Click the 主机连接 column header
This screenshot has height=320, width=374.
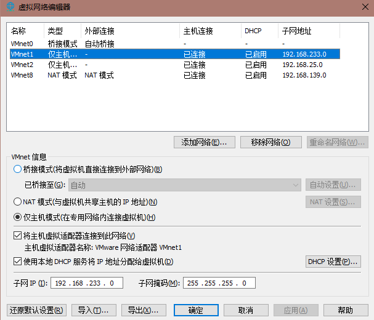click(210, 31)
